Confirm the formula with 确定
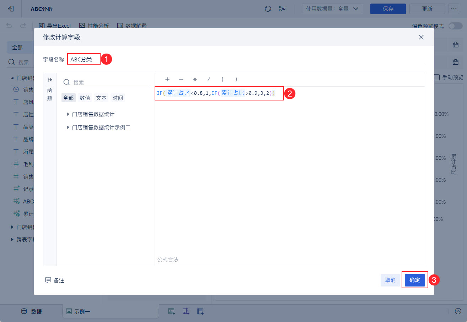467x322 pixels. [x=415, y=280]
